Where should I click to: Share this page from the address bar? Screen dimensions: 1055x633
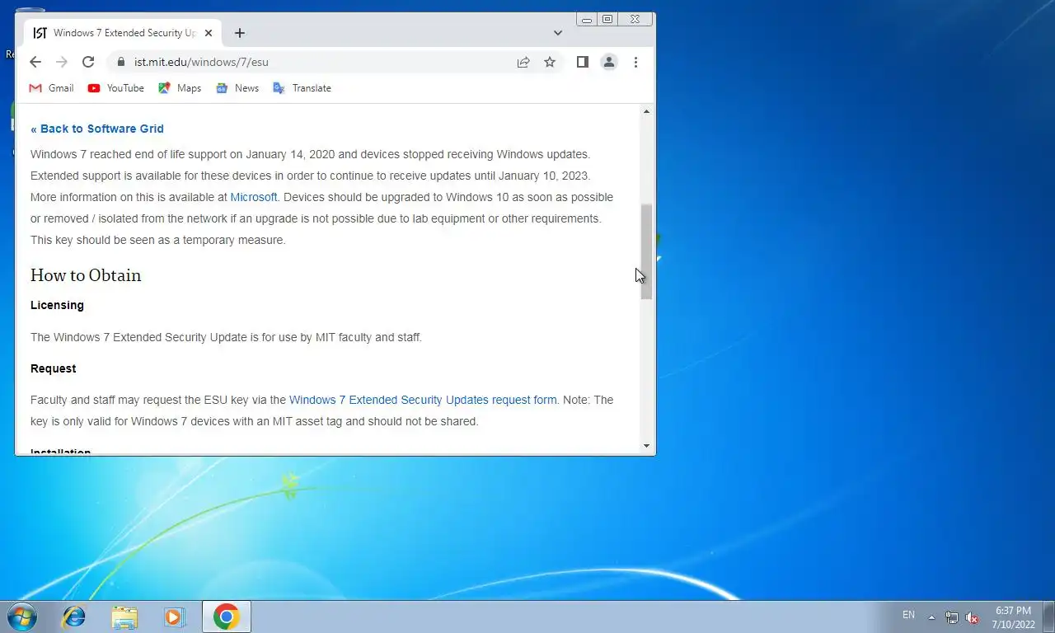point(523,62)
